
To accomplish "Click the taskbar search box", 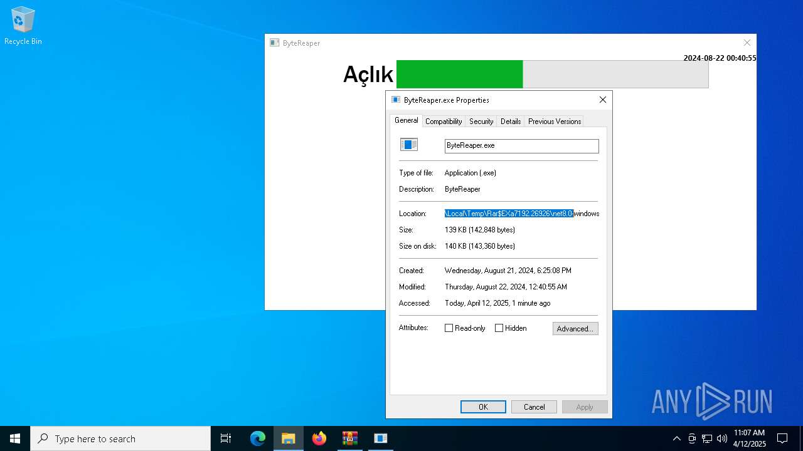I will [x=120, y=438].
